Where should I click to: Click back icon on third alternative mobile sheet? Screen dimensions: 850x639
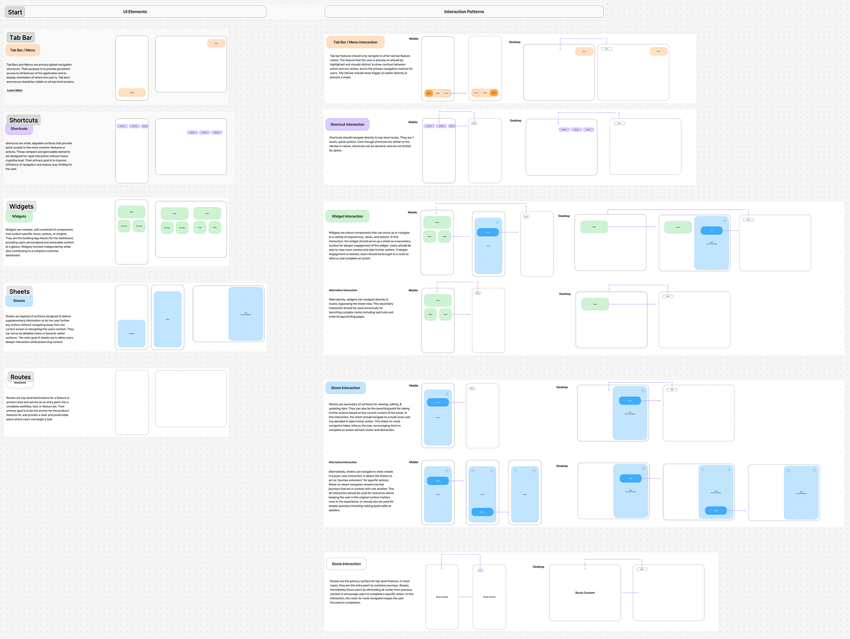click(515, 471)
